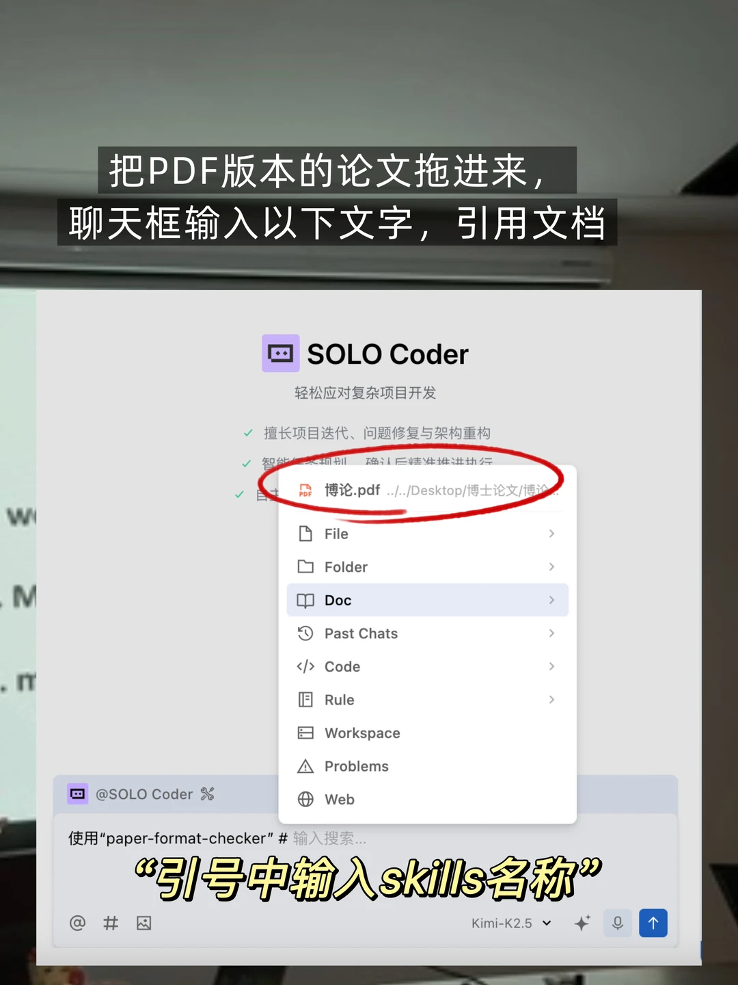Click the Doc book icon
The image size is (738, 985).
click(x=305, y=601)
